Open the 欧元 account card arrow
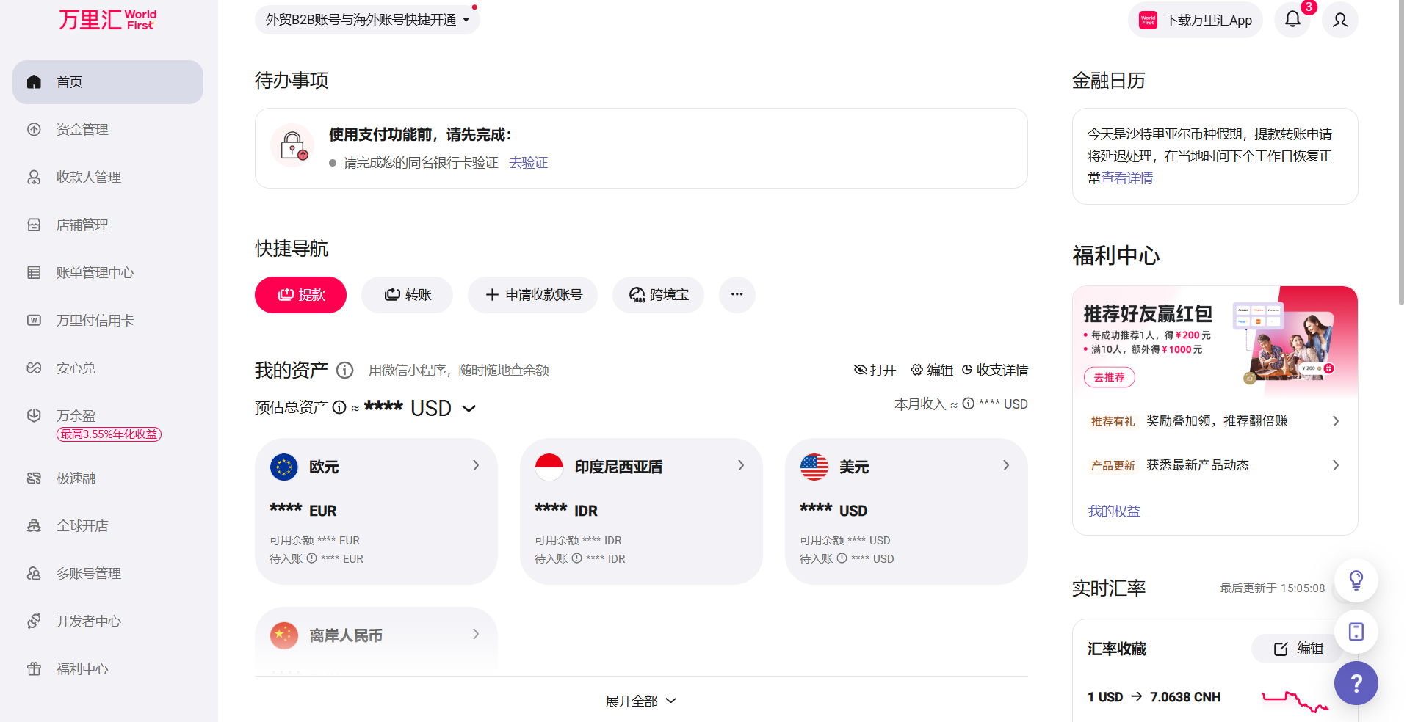 point(476,465)
